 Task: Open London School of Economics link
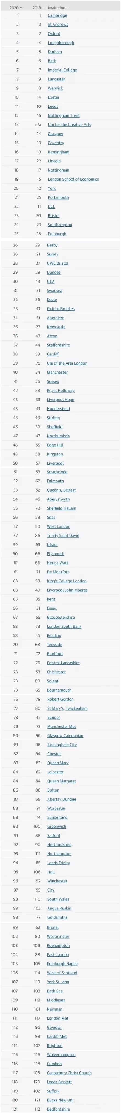73,179
